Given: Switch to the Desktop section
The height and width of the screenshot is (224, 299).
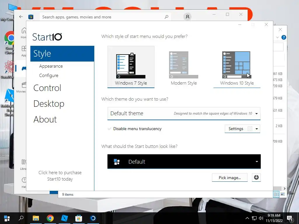Looking at the screenshot, I should click(49, 104).
